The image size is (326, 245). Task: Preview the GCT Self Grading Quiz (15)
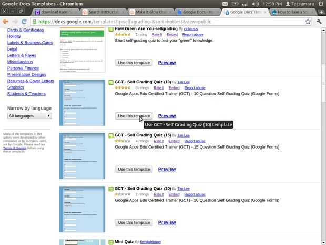point(167,169)
